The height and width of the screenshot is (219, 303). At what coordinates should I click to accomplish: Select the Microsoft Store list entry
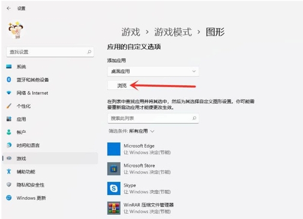[x=140, y=169]
